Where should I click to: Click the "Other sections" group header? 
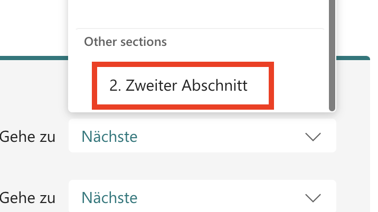pos(126,41)
